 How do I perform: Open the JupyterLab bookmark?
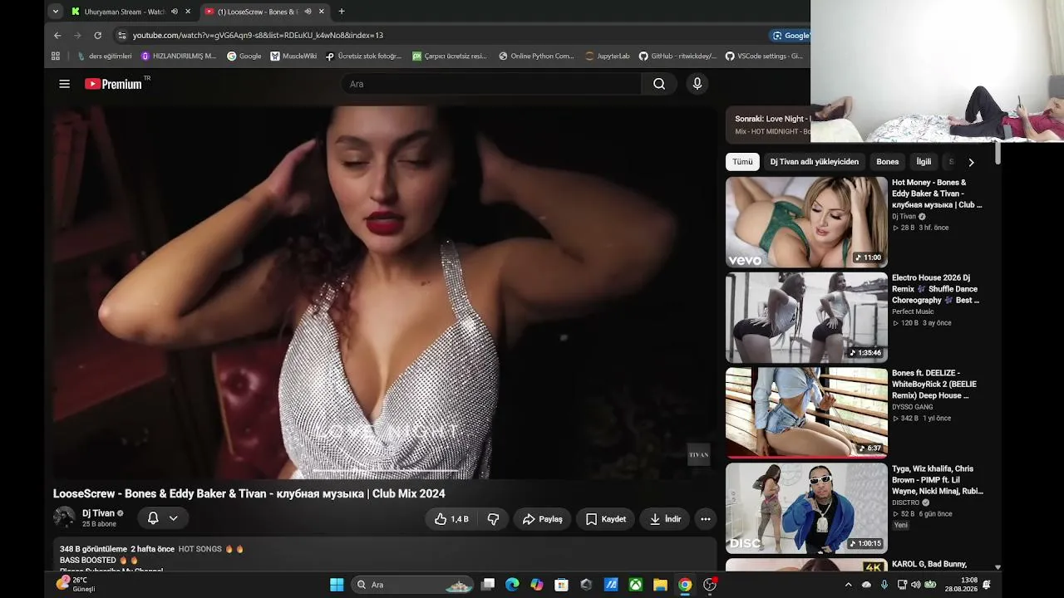coord(608,56)
